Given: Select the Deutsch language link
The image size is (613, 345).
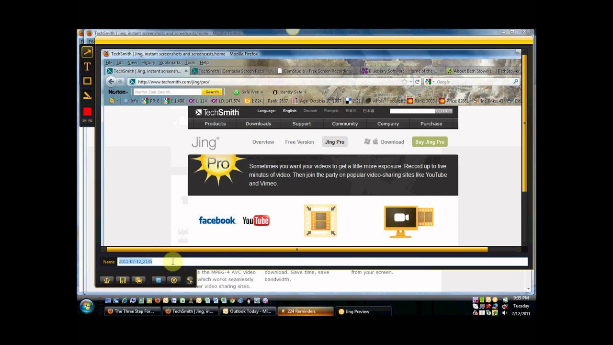Looking at the screenshot, I should point(310,111).
